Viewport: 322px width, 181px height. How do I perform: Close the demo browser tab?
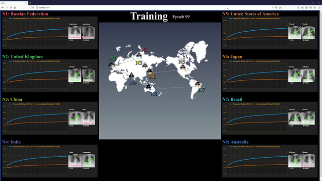point(26,3)
